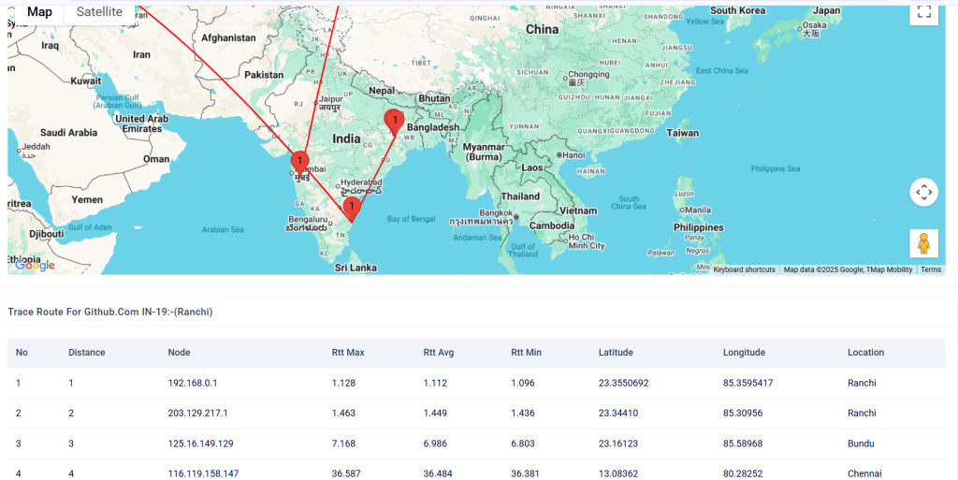This screenshot has width=958, height=480.
Task: Open Google logo link on map
Action: [35, 265]
